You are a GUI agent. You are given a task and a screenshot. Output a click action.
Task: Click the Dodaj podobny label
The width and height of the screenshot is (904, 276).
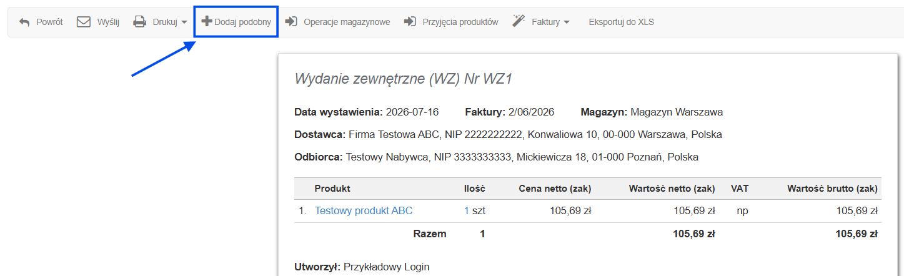[x=242, y=22]
